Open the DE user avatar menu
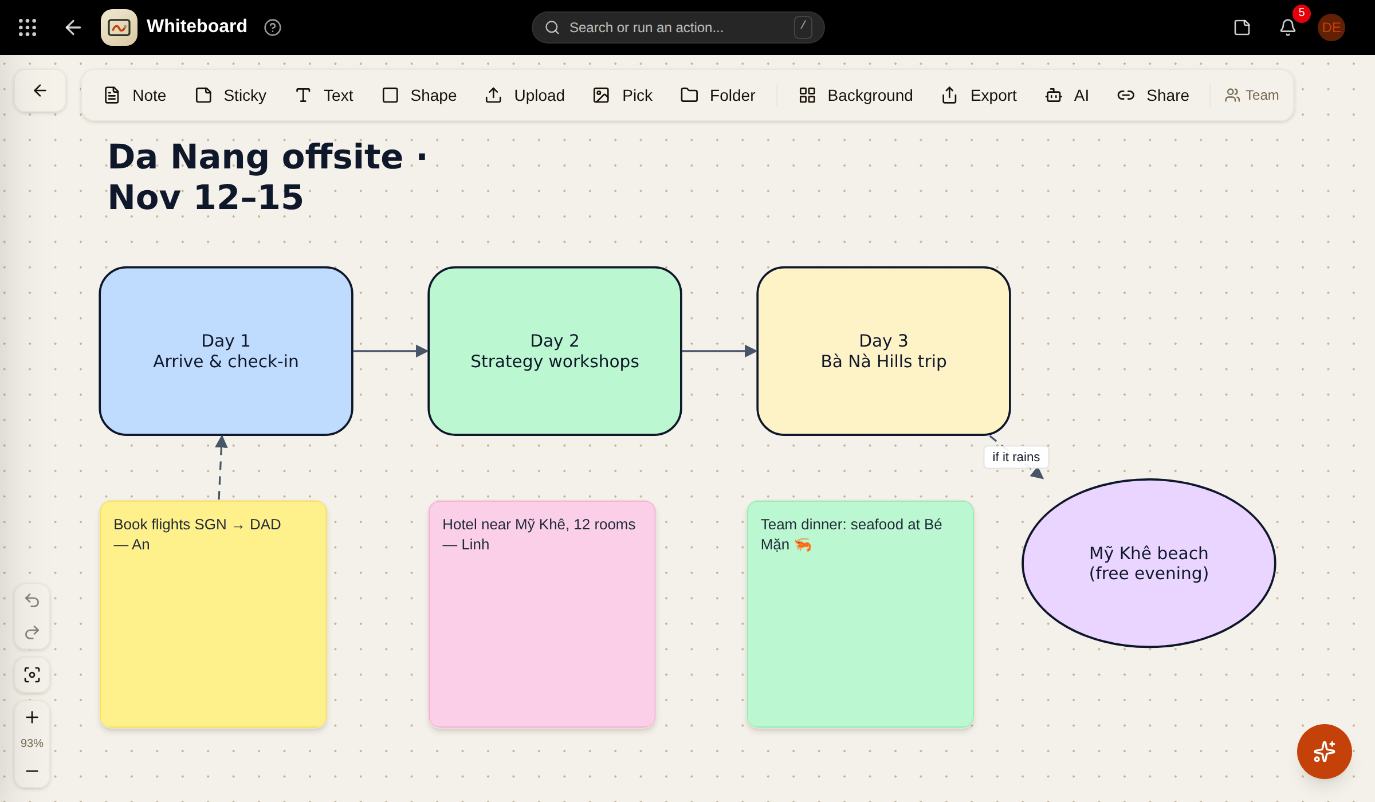This screenshot has width=1375, height=802. pyautogui.click(x=1331, y=27)
